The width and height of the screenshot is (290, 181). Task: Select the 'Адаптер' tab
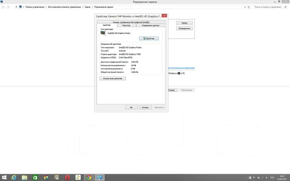pos(106,25)
